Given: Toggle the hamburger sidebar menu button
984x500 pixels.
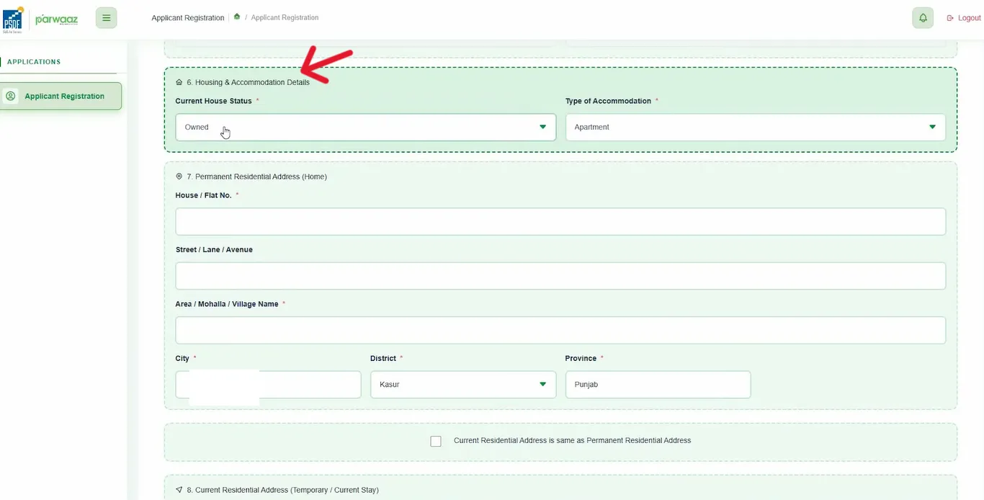Looking at the screenshot, I should tap(106, 18).
